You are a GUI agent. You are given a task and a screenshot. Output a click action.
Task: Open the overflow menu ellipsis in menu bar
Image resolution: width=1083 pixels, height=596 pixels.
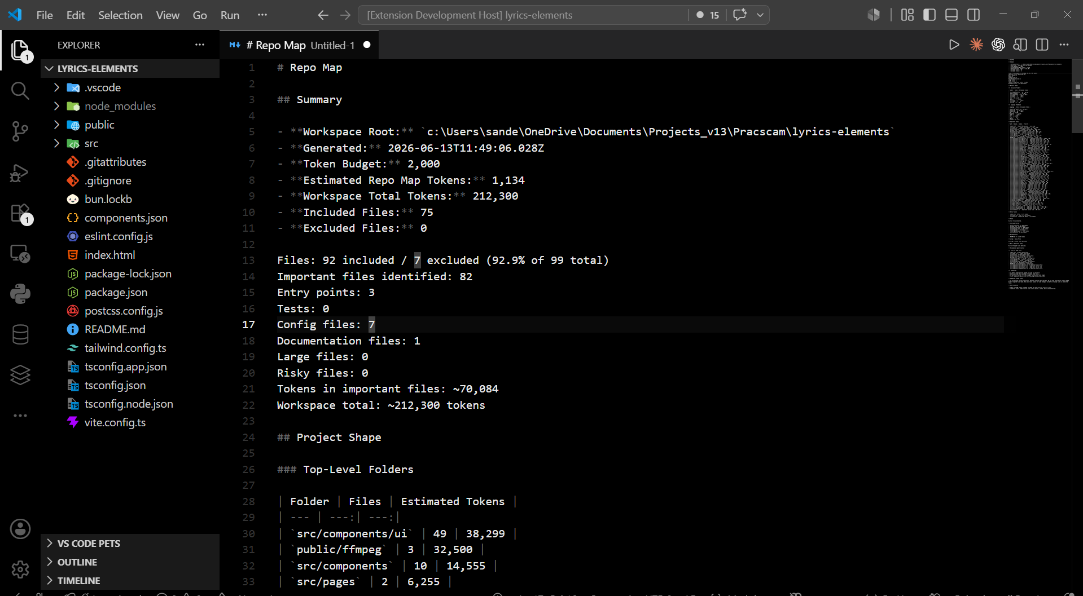pyautogui.click(x=262, y=15)
